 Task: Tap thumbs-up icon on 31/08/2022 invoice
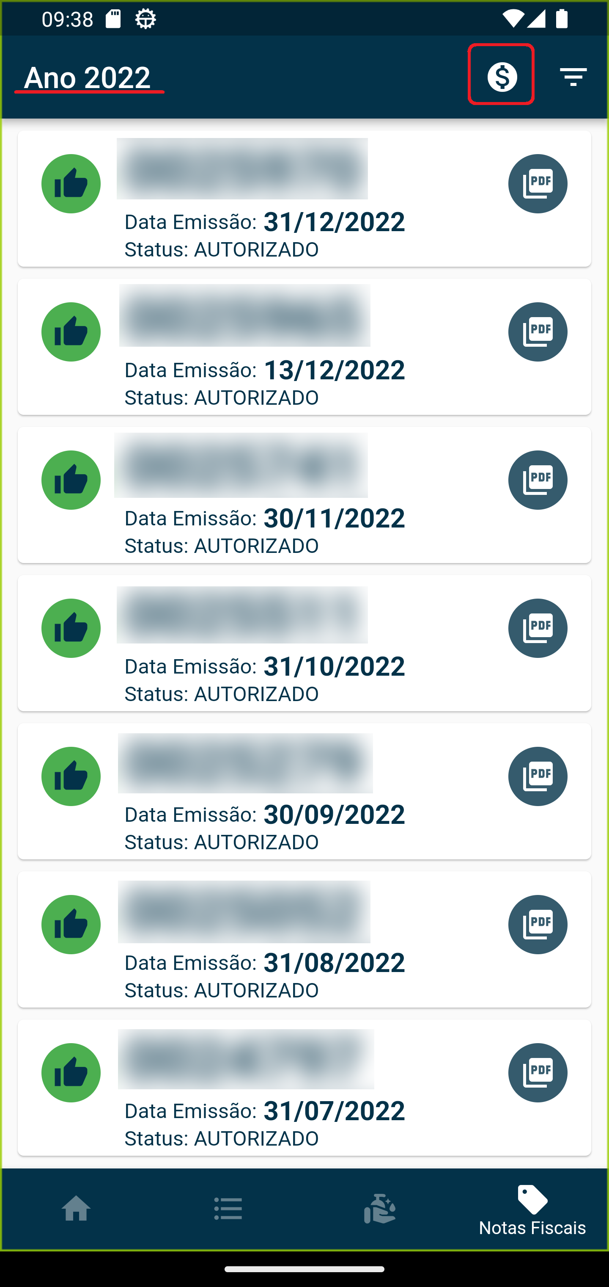point(71,924)
